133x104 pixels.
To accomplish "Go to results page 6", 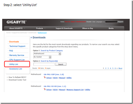I will click(x=115, y=68).
